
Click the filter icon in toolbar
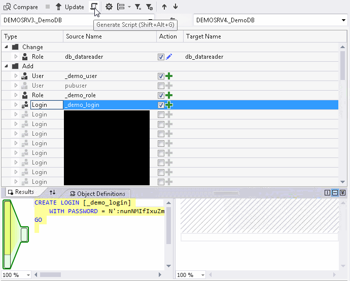[x=138, y=7]
